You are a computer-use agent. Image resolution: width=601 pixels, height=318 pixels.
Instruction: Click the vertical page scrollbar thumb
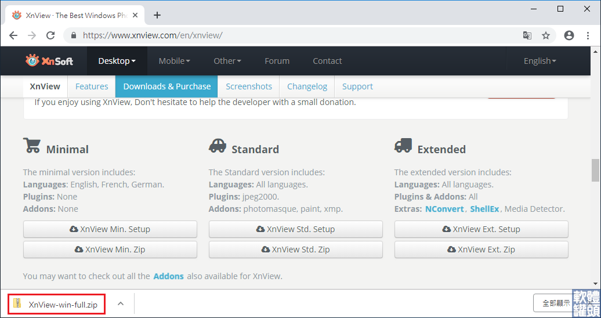595,170
